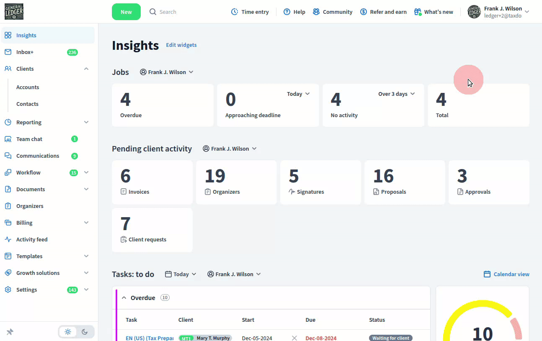This screenshot has height=341, width=542.
Task: Open the Approaching deadline Today dropdown
Action: [x=298, y=94]
